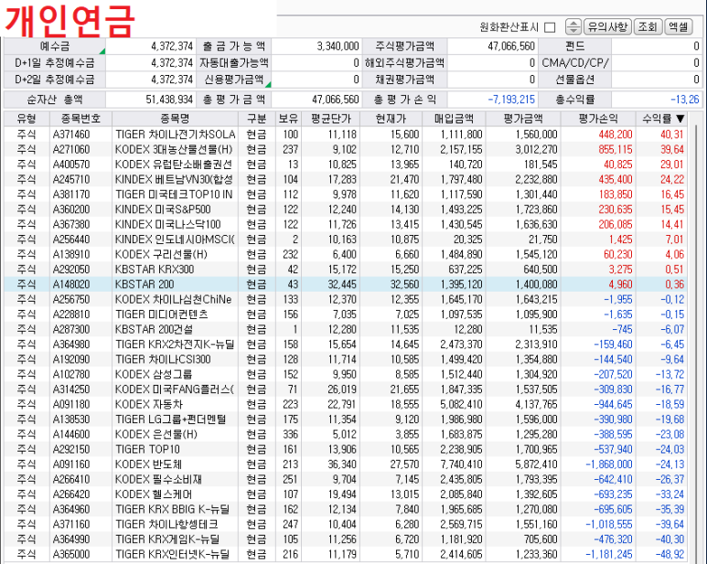Image resolution: width=707 pixels, height=564 pixels.
Task: Select the KODEX 유럽탄소배출권선 row
Action: pyautogui.click(x=346, y=165)
